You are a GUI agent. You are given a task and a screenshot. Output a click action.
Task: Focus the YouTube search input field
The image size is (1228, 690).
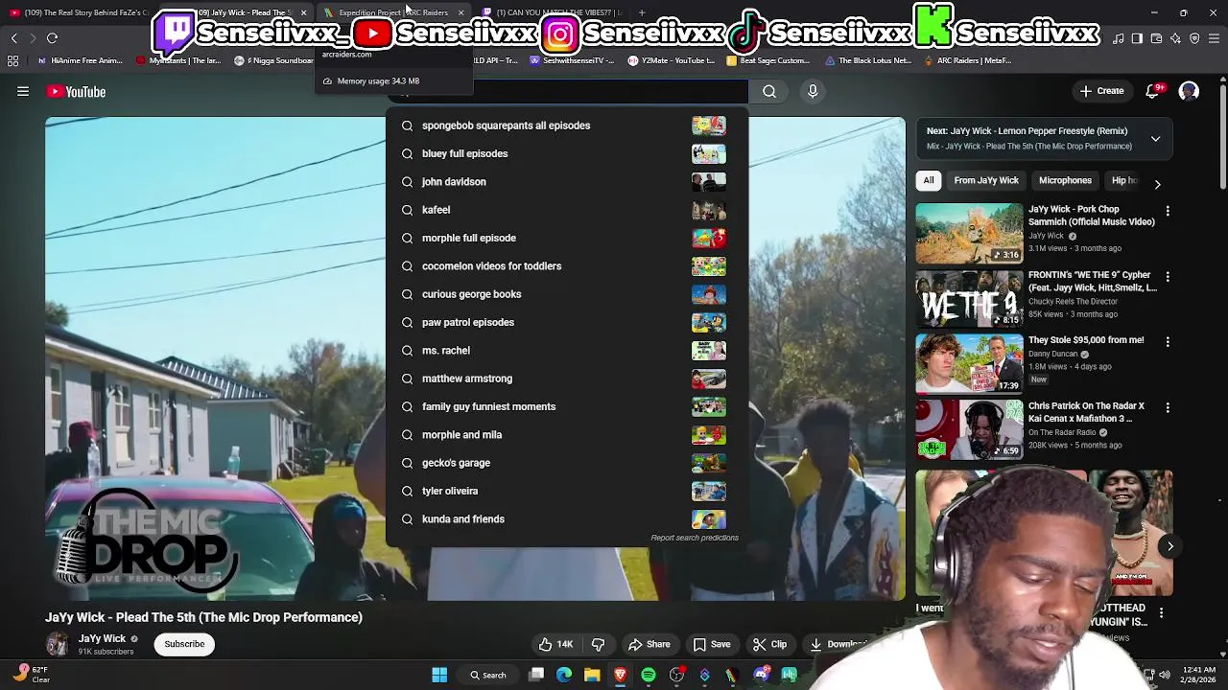[x=566, y=92]
